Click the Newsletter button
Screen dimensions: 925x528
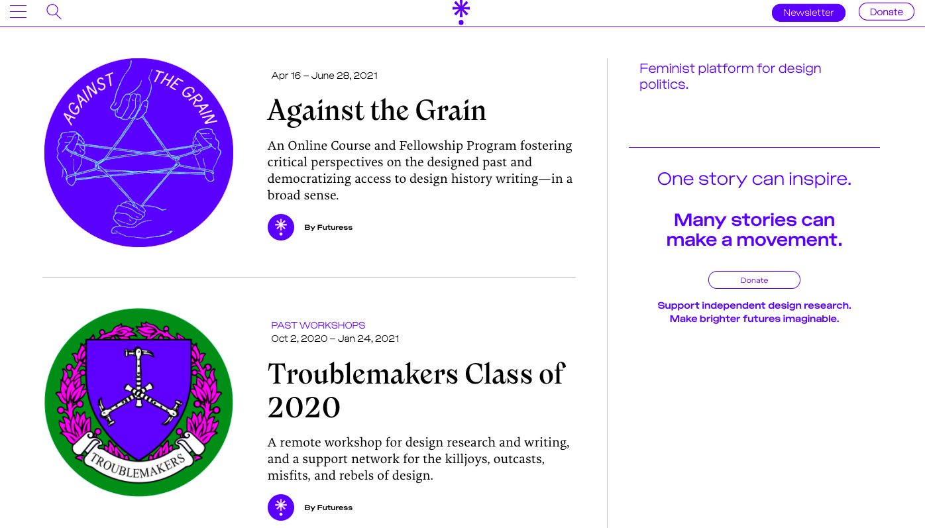click(x=808, y=13)
